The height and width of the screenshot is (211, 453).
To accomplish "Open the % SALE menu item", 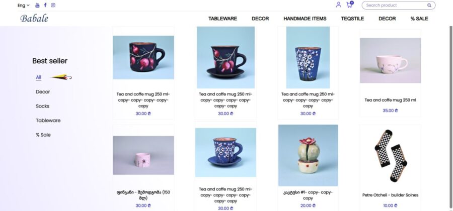I will [x=419, y=19].
